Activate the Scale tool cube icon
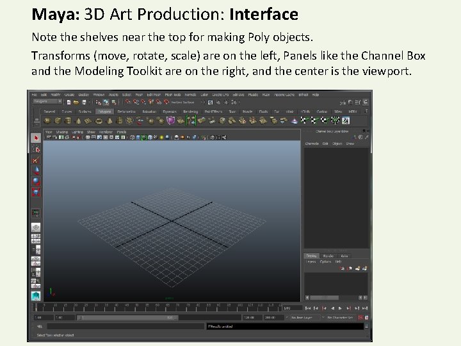The image size is (461, 346). [x=36, y=192]
